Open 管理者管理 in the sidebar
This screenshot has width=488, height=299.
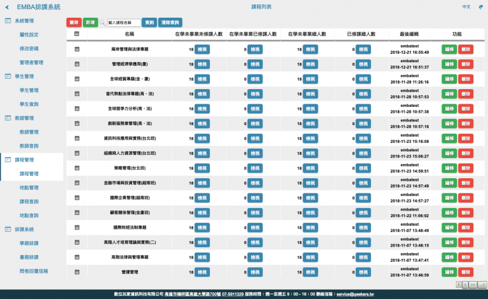click(x=32, y=63)
